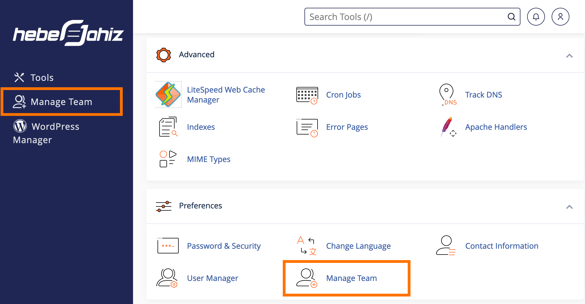
Task: Click the Preferences sliders icon
Action: point(164,206)
